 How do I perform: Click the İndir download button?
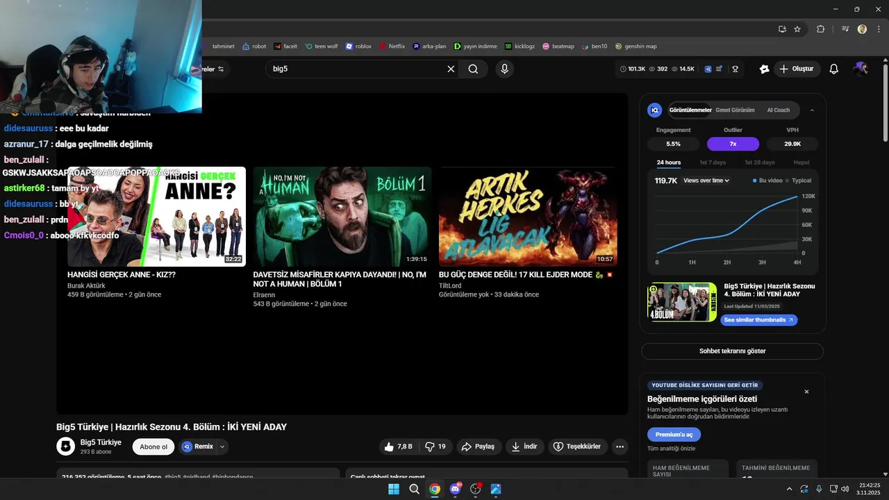click(x=524, y=447)
